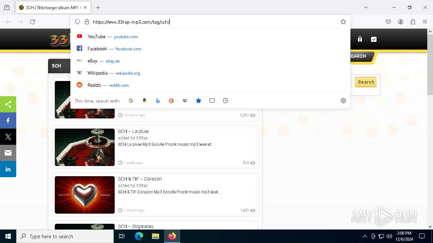Open the SCH – La pluie link

click(133, 131)
